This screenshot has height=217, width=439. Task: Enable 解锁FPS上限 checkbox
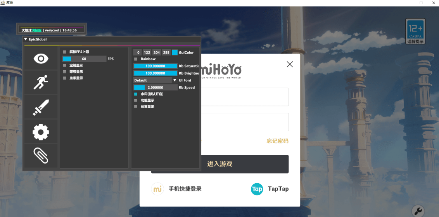(64, 52)
